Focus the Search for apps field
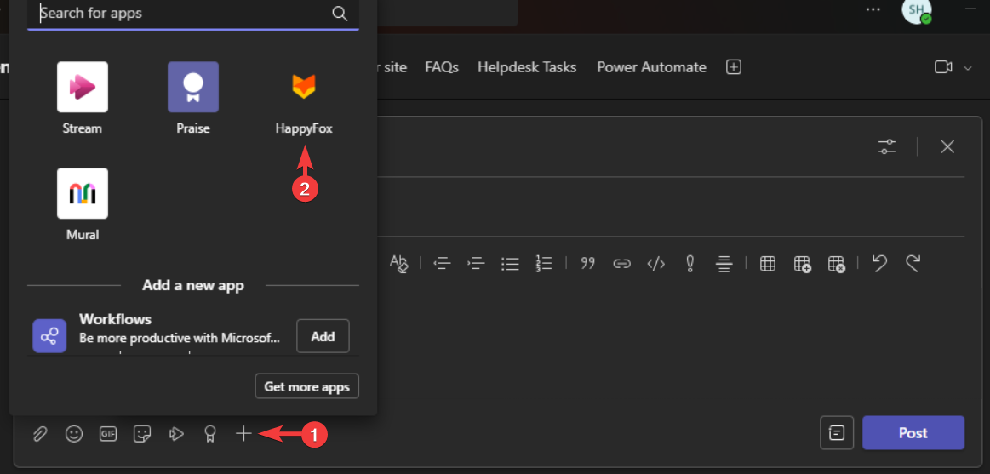The image size is (990, 474). click(193, 14)
